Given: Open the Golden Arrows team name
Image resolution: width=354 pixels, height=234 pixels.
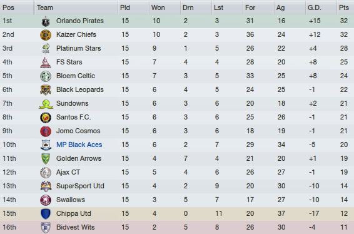Looking at the screenshot, I should [x=79, y=158].
